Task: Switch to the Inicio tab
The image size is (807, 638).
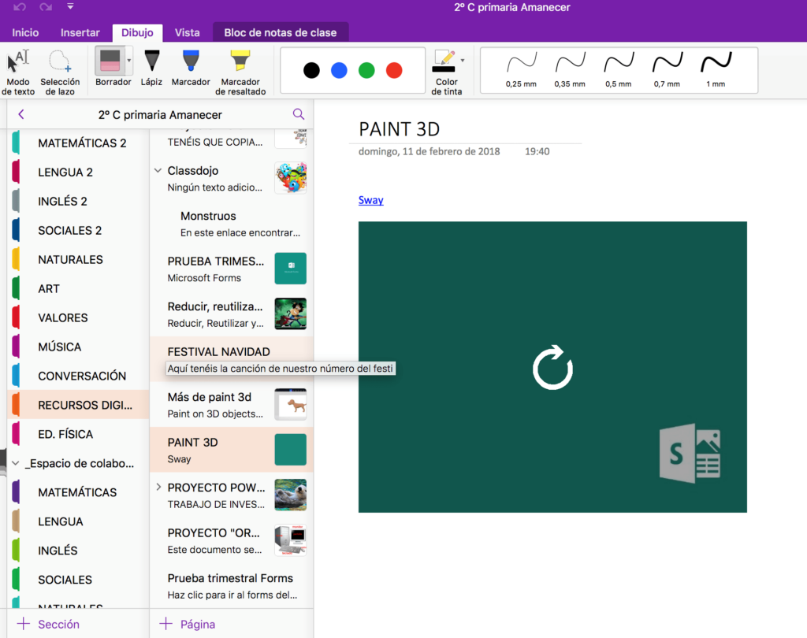Action: 26,32
